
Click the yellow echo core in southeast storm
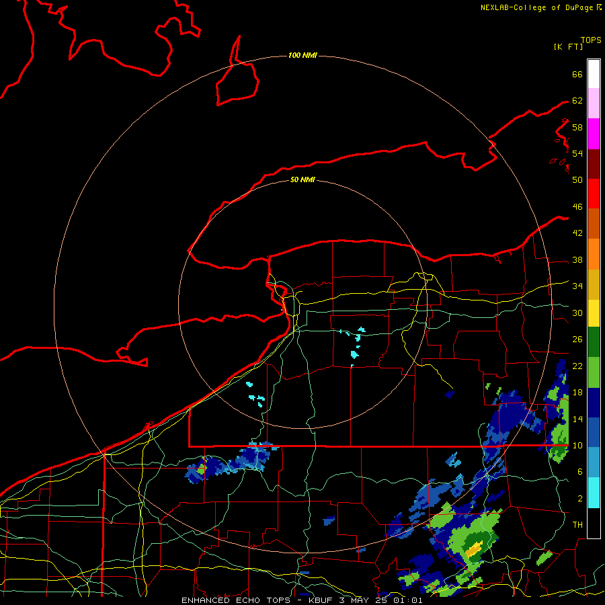coord(474,549)
